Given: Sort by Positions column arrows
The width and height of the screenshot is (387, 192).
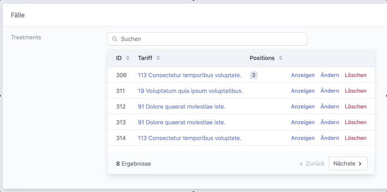Looking at the screenshot, I should 281,58.
